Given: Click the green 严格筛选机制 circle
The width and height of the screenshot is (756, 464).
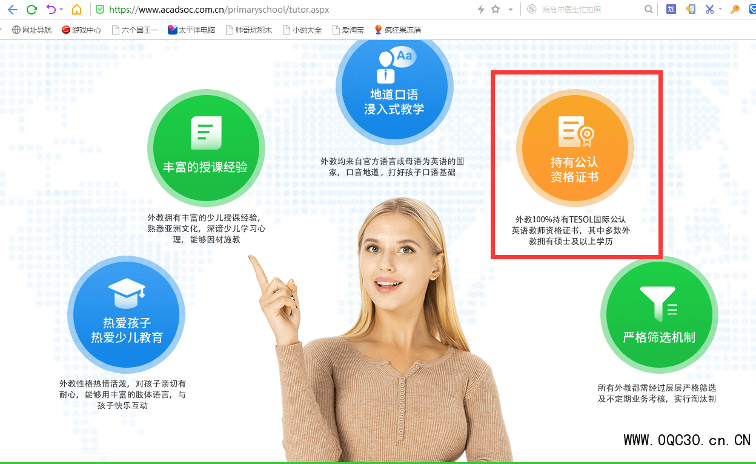Looking at the screenshot, I should tap(659, 316).
